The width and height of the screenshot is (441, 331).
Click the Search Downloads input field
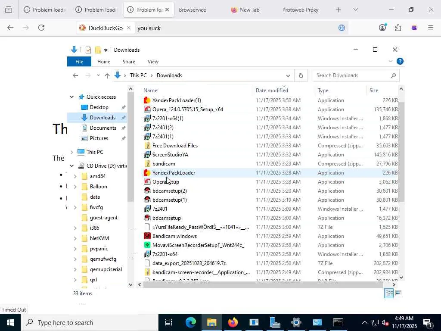click(351, 75)
